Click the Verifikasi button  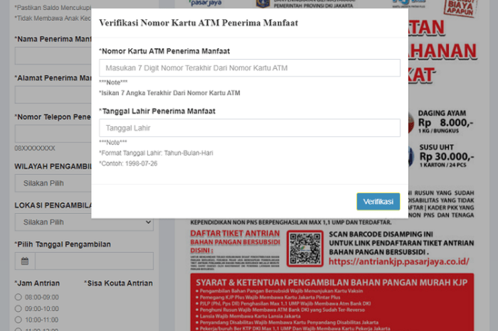(378, 202)
